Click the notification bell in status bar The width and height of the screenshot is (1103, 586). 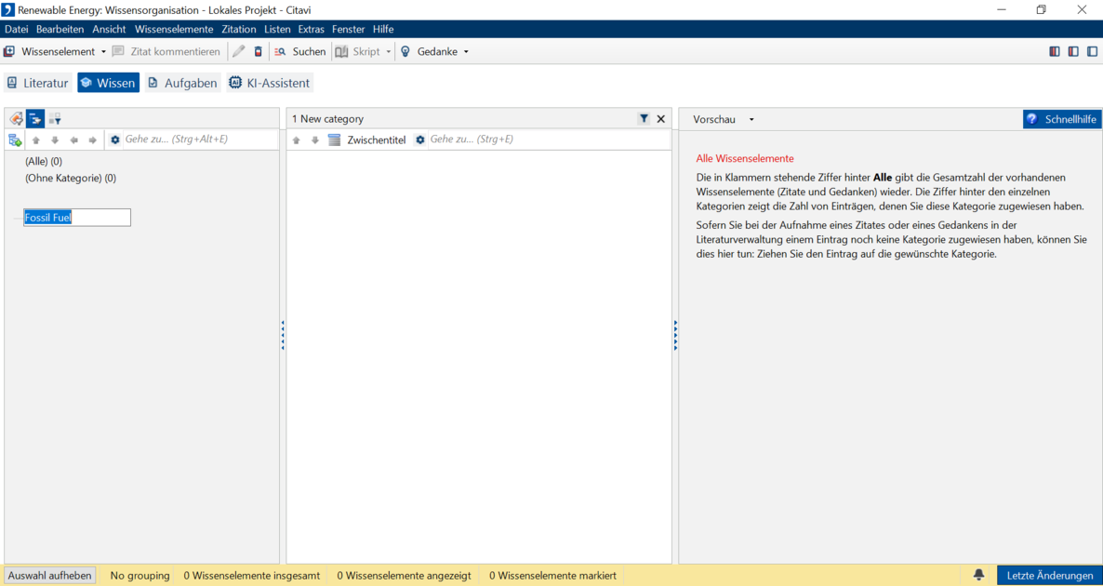tap(978, 575)
